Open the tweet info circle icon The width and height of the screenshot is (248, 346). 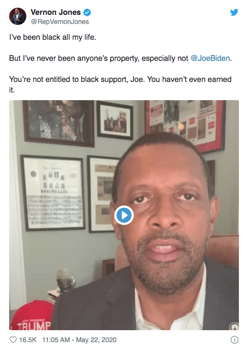coord(234,340)
